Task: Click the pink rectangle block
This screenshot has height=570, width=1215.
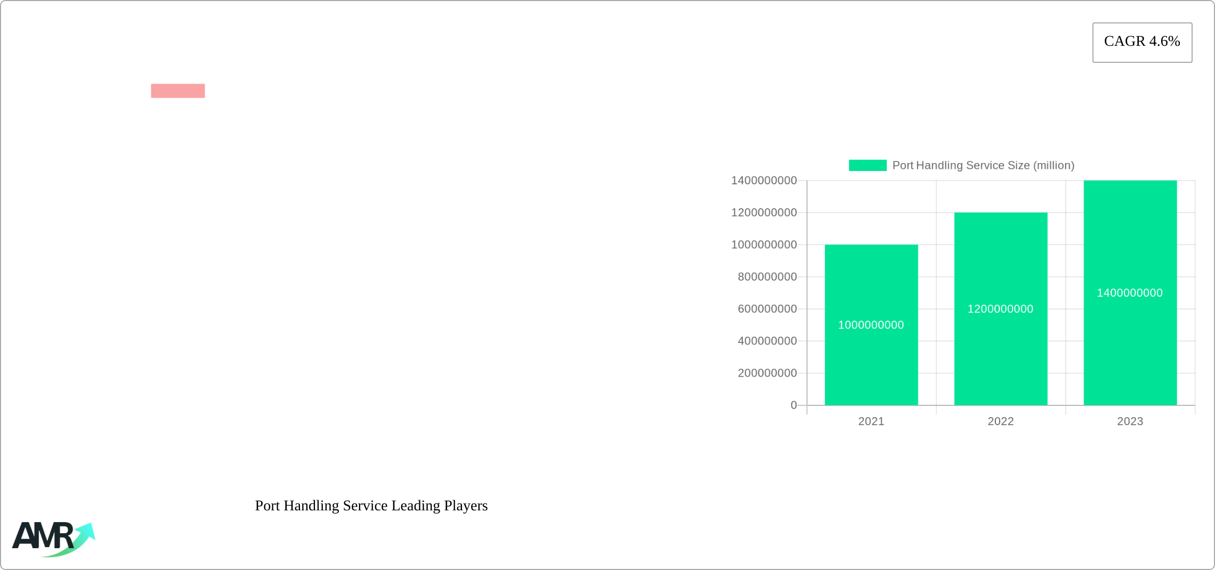Action: tap(177, 91)
